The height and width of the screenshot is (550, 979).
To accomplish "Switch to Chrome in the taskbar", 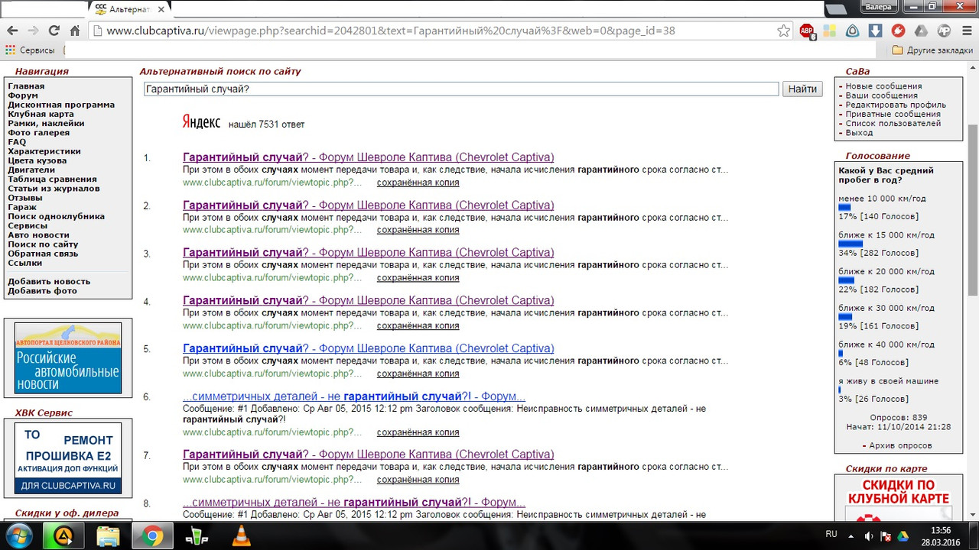I will click(x=152, y=536).
